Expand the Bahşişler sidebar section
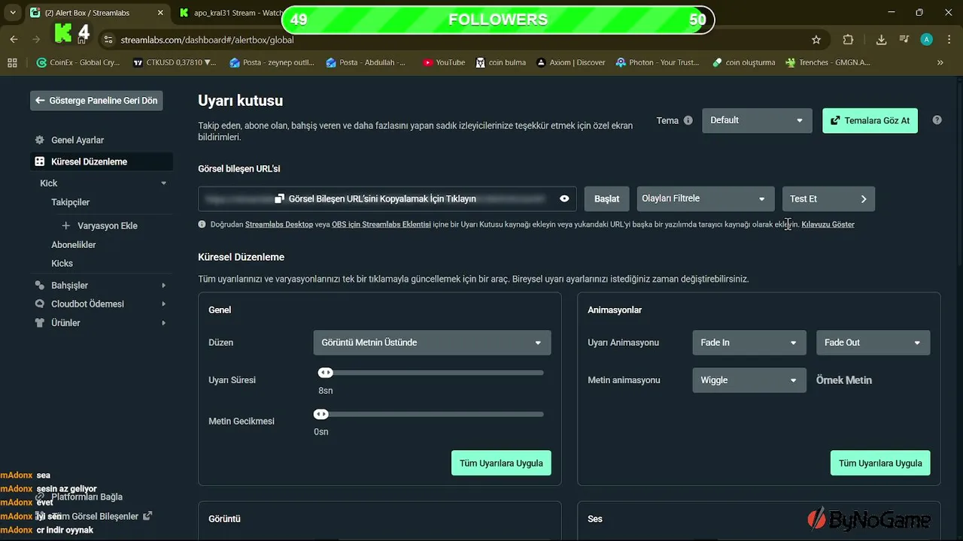The width and height of the screenshot is (963, 541). tap(164, 286)
